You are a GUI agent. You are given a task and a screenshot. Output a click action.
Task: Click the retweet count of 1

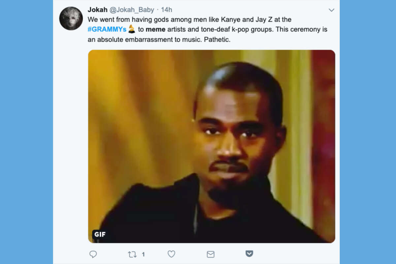[x=143, y=254]
